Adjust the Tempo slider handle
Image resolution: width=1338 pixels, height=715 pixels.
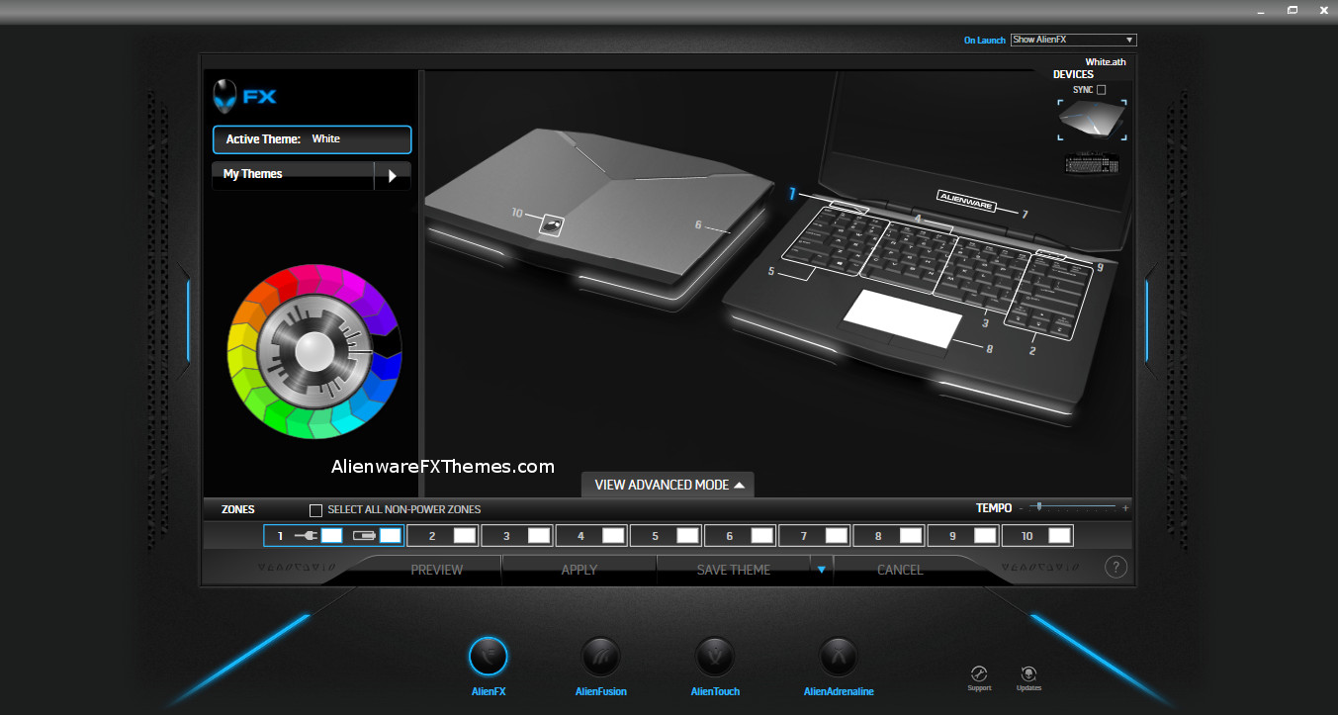(x=1038, y=506)
